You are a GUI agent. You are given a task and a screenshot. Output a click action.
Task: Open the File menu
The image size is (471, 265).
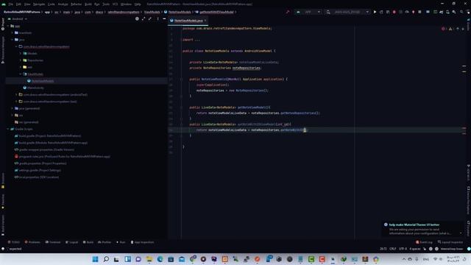(x=11, y=4)
